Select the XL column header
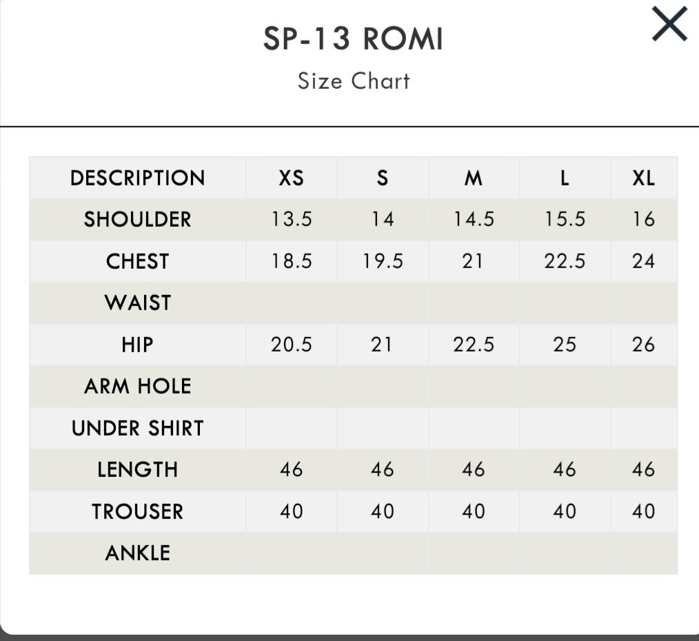This screenshot has height=641, width=699. pos(644,179)
